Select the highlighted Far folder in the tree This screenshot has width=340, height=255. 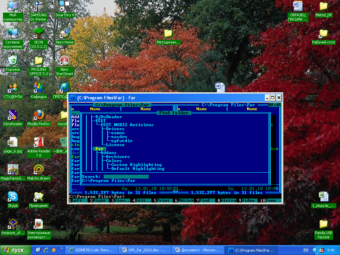99,149
